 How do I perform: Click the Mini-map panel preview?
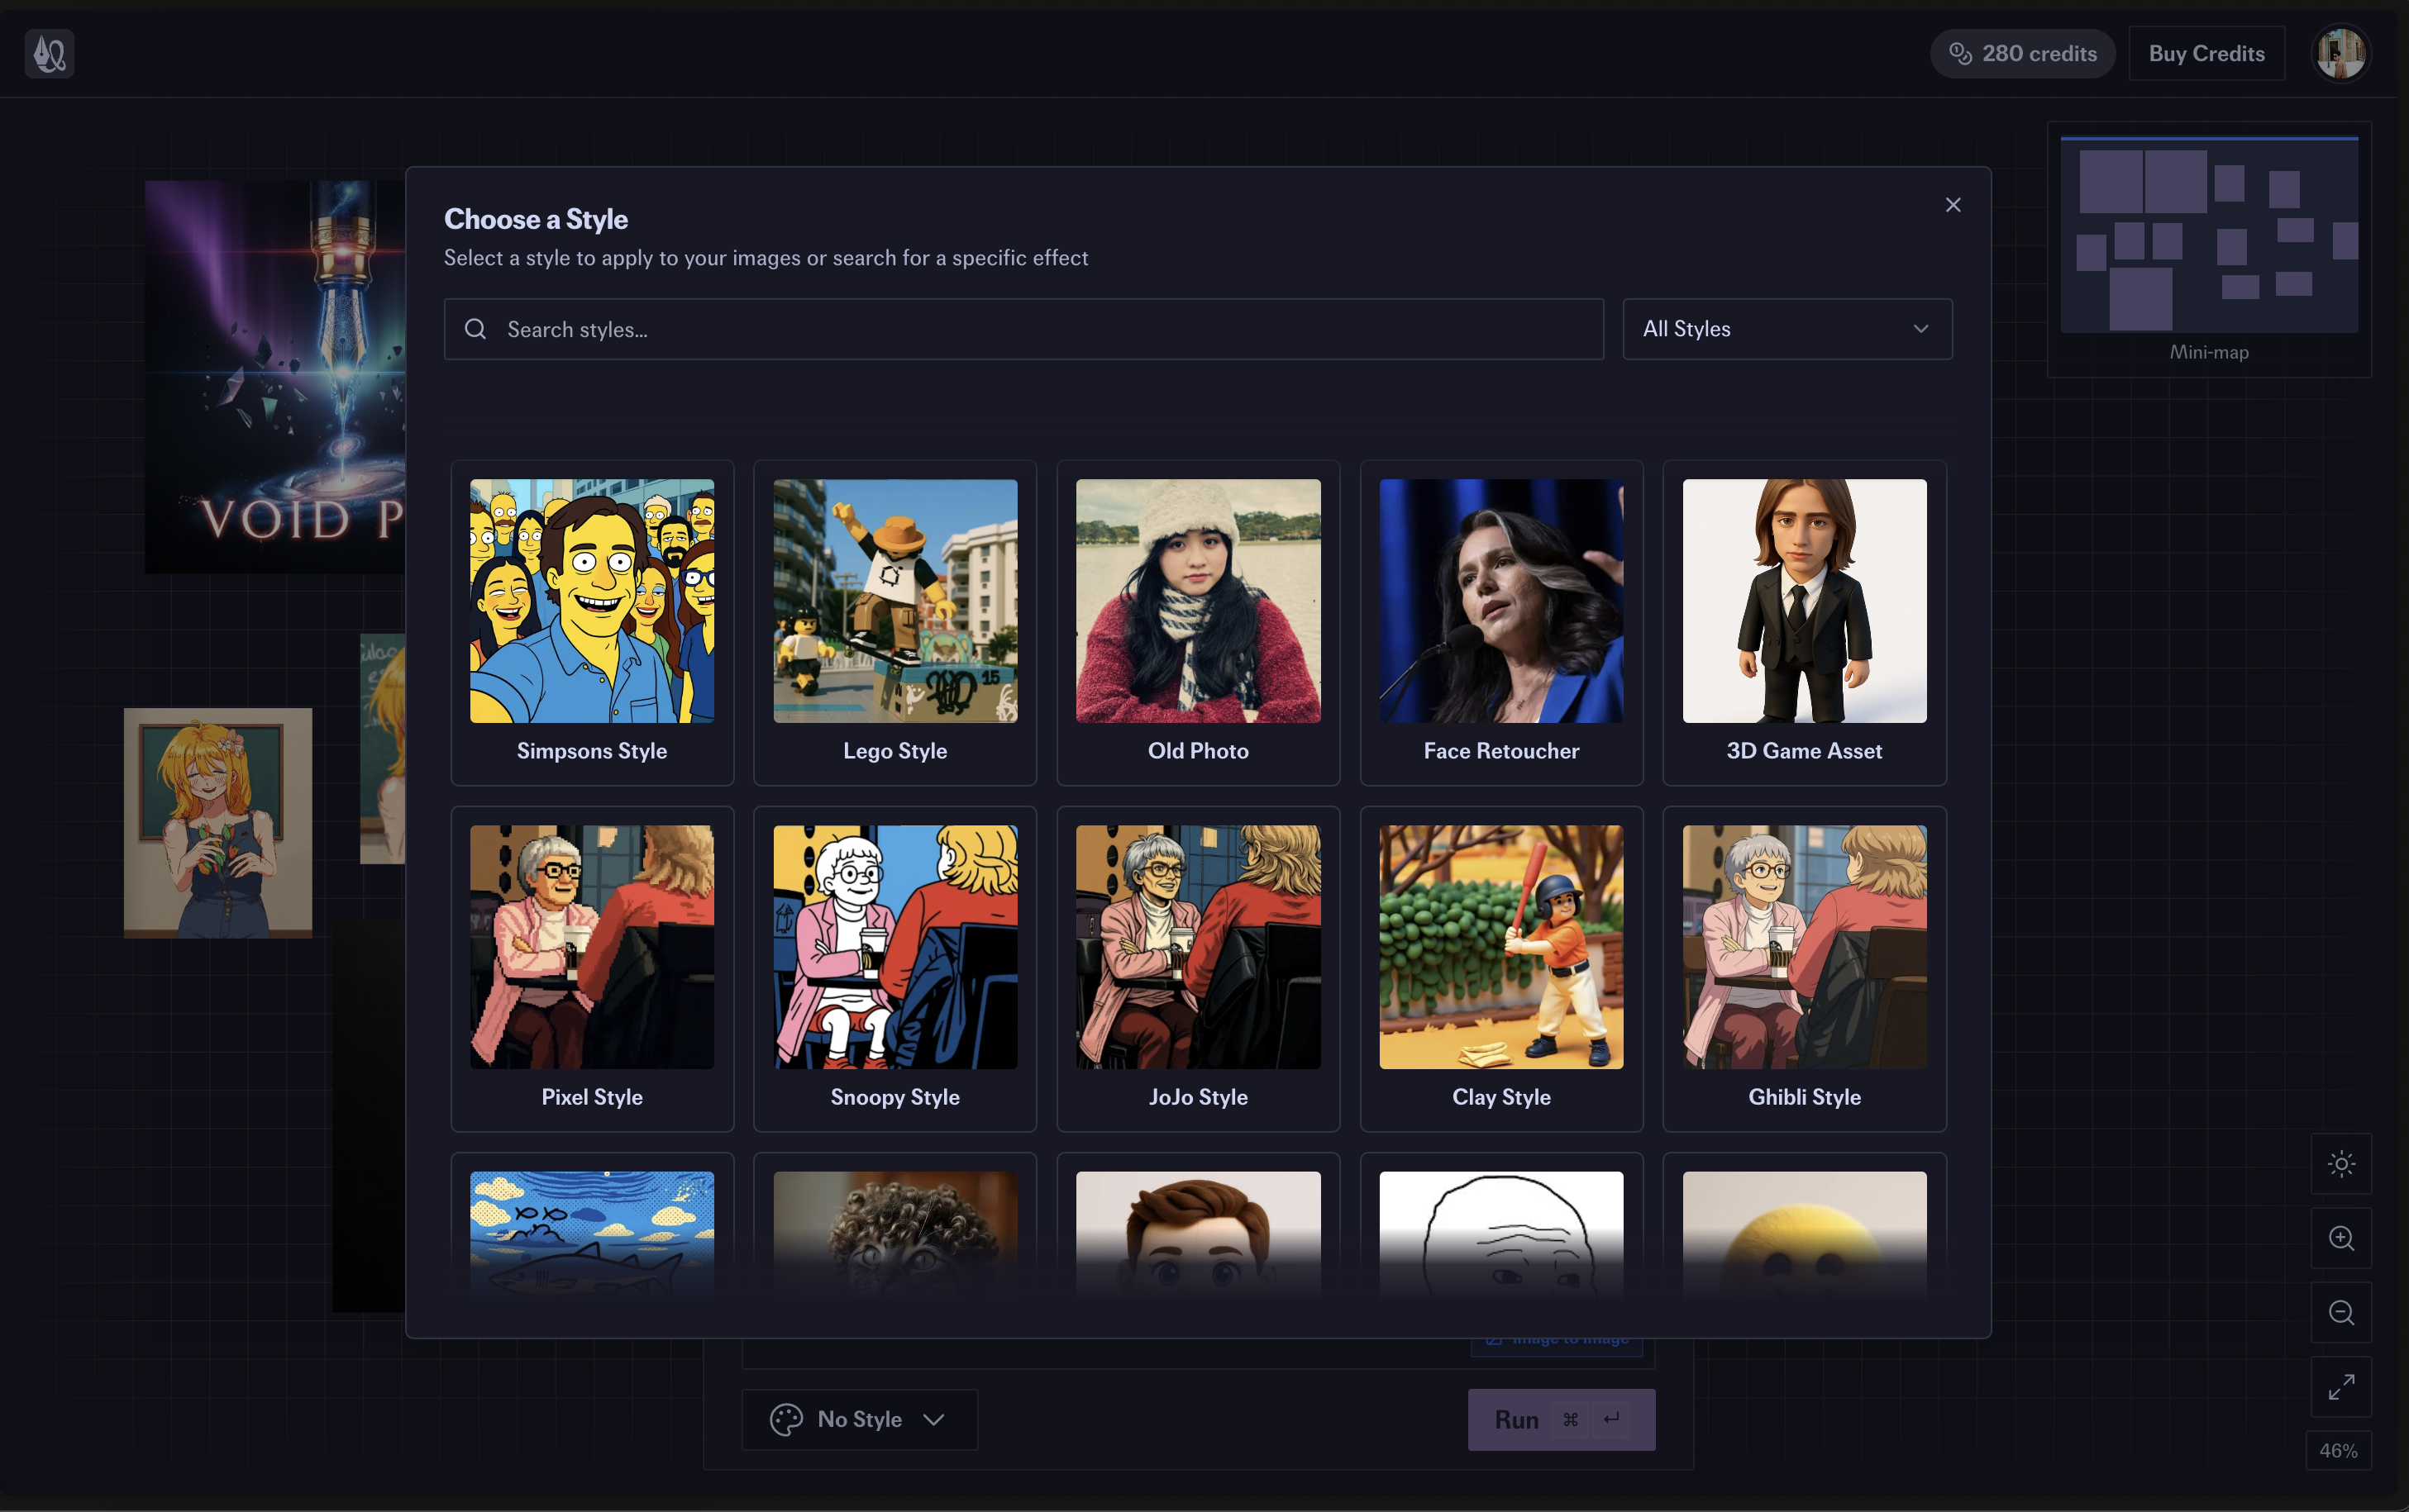pos(2209,234)
